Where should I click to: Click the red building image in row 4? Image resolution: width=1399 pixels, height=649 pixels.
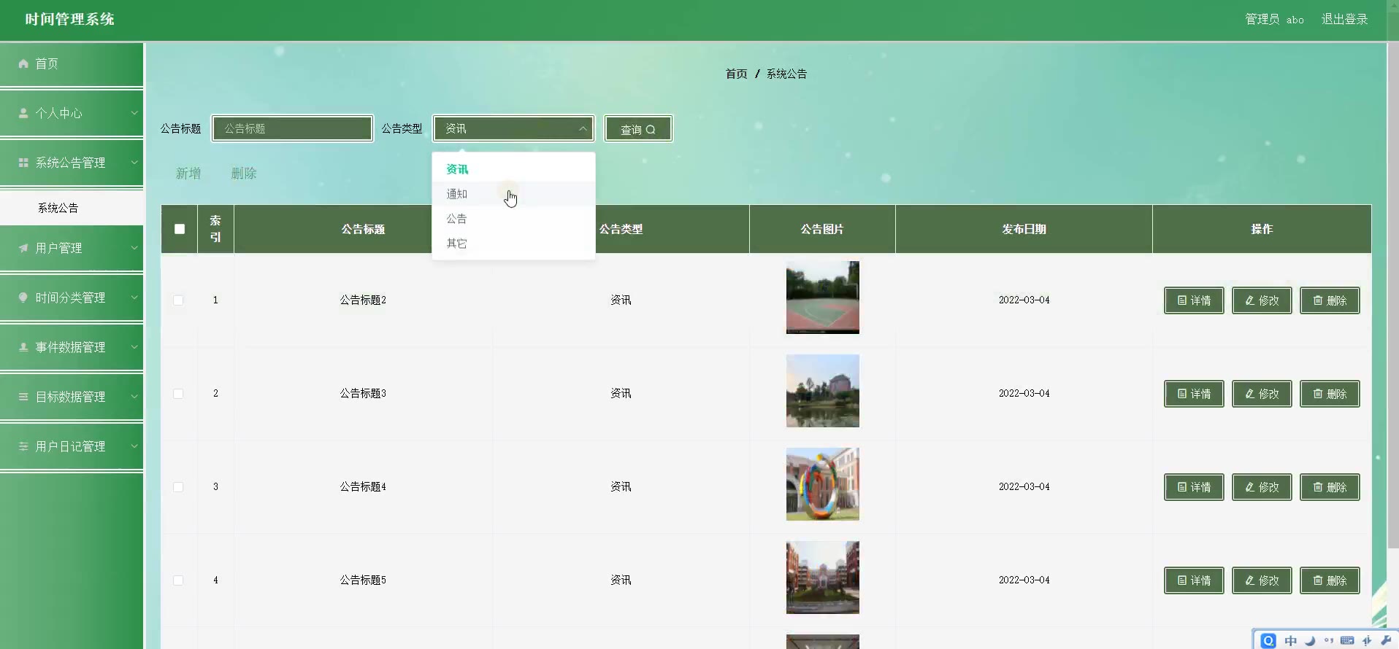[822, 578]
